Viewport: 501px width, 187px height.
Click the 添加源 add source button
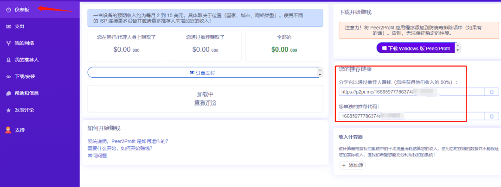353,165
